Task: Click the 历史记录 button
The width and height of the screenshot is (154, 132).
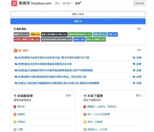Action: pyautogui.click(x=140, y=3)
